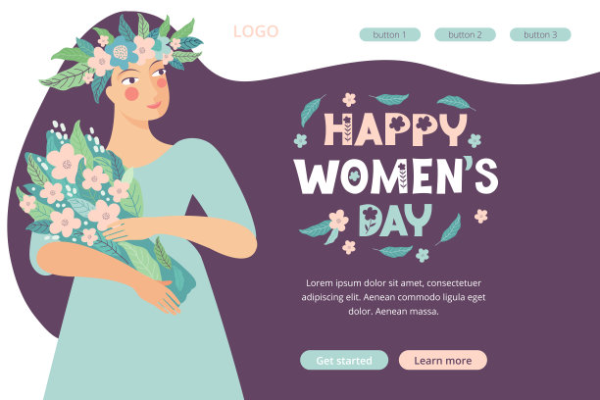This screenshot has height=400, width=600.
Task: Click the LOGO text in the header
Action: 256,31
